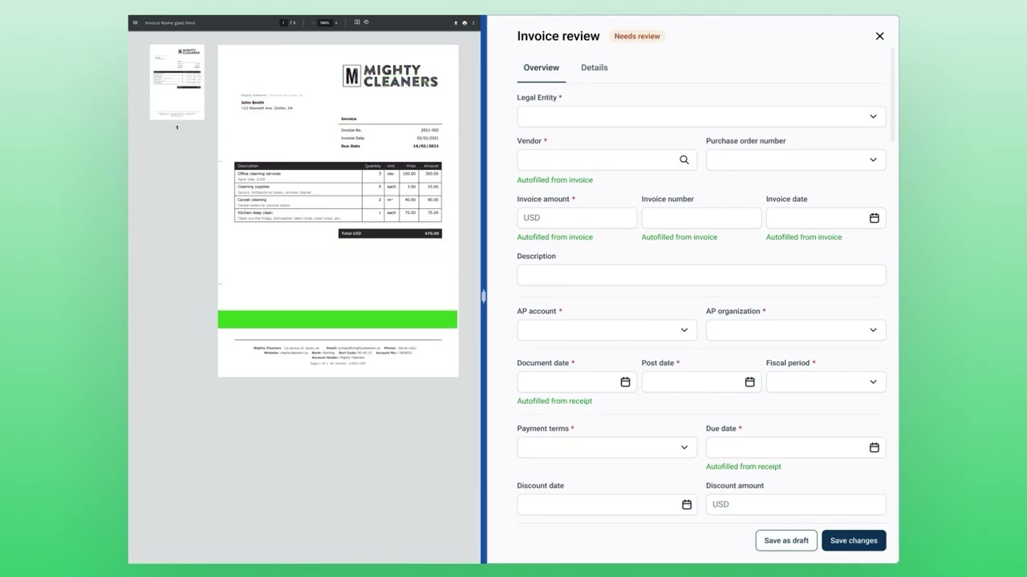
Task: Click 'Kitchen deep clean' line item
Action: [x=255, y=212]
